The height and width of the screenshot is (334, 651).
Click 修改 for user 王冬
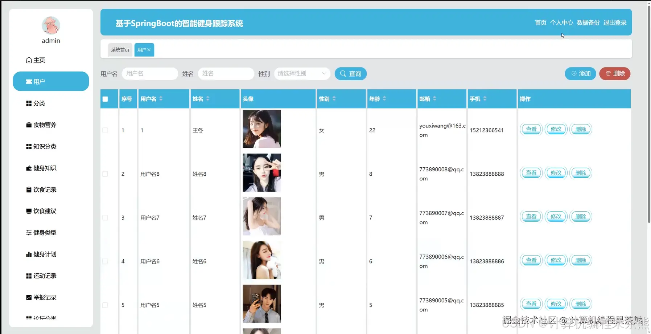pyautogui.click(x=556, y=129)
